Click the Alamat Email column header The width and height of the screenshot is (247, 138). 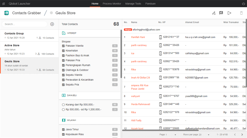192,22
